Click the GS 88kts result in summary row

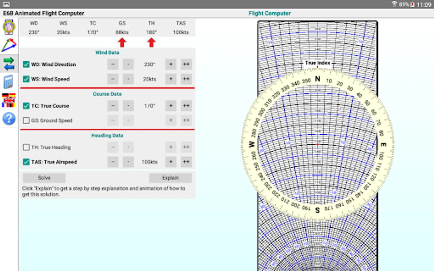tap(122, 32)
